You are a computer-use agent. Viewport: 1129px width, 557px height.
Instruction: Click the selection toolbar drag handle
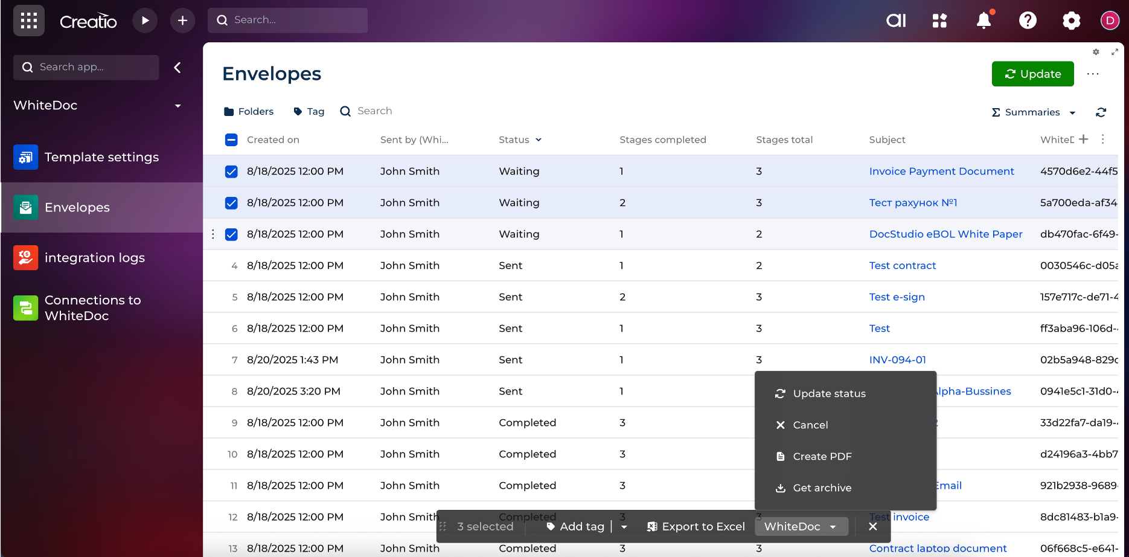(x=443, y=526)
